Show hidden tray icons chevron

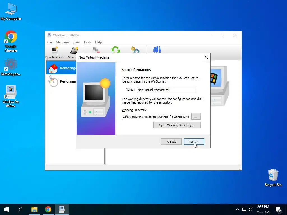tap(237, 209)
